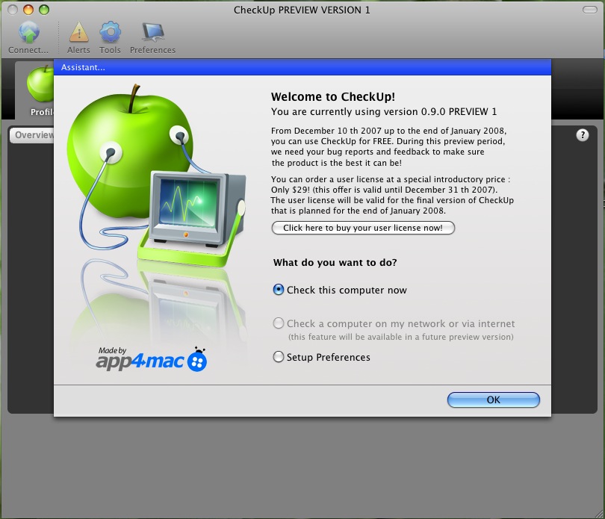The height and width of the screenshot is (519, 605).
Task: Click OK to confirm assistant choice
Action: pos(494,400)
